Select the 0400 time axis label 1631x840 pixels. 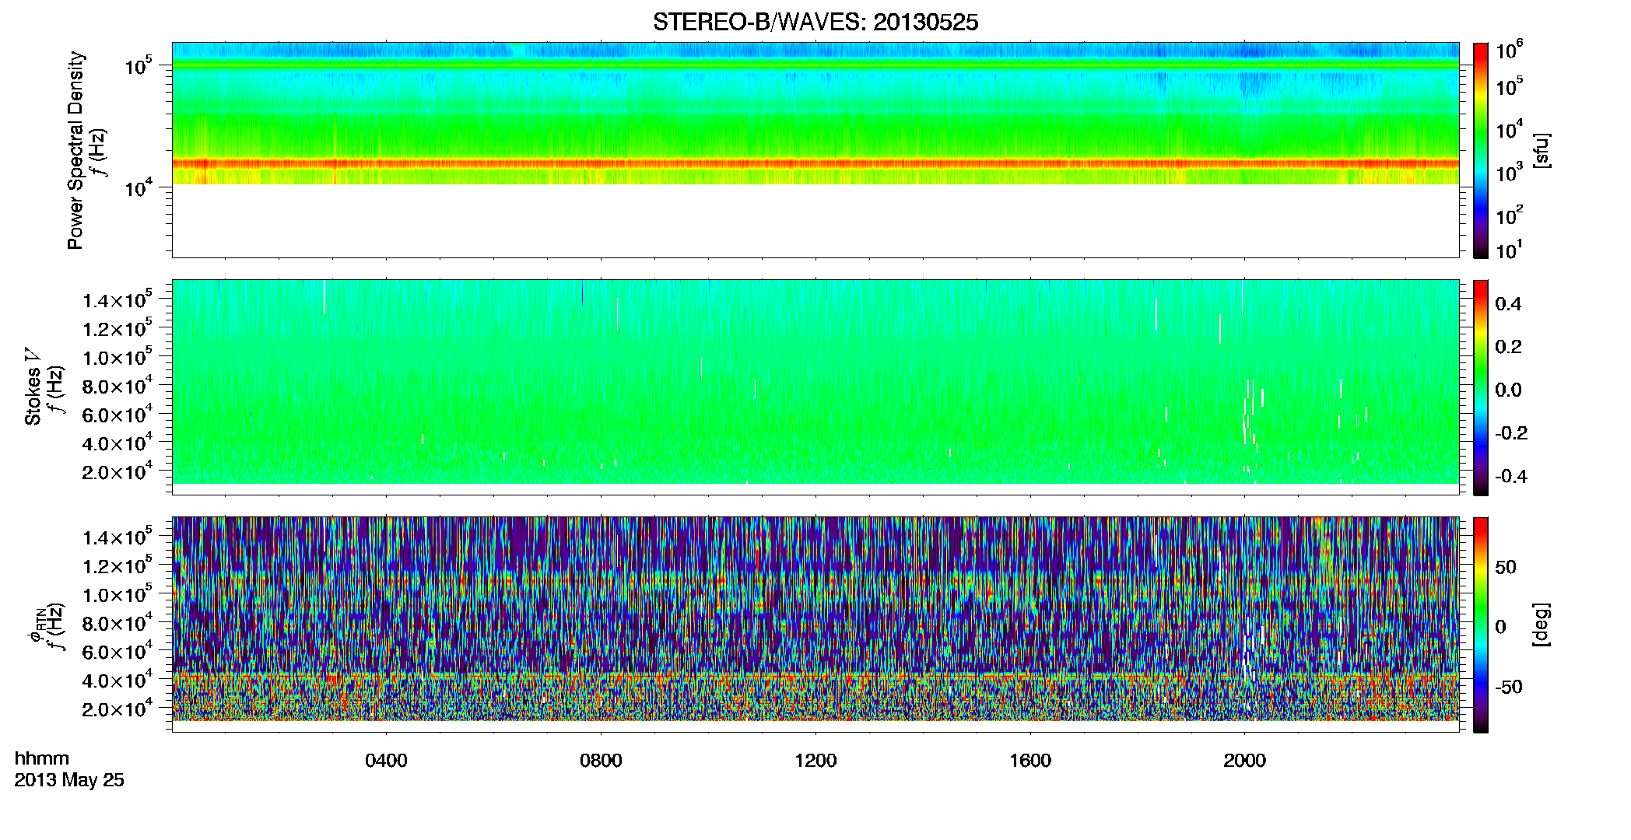click(386, 761)
